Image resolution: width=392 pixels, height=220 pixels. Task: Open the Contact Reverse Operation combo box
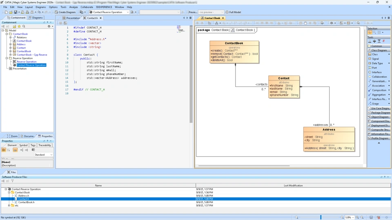(x=109, y=12)
